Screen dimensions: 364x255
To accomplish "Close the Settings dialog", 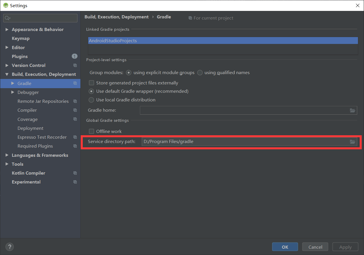I will click(357, 5).
